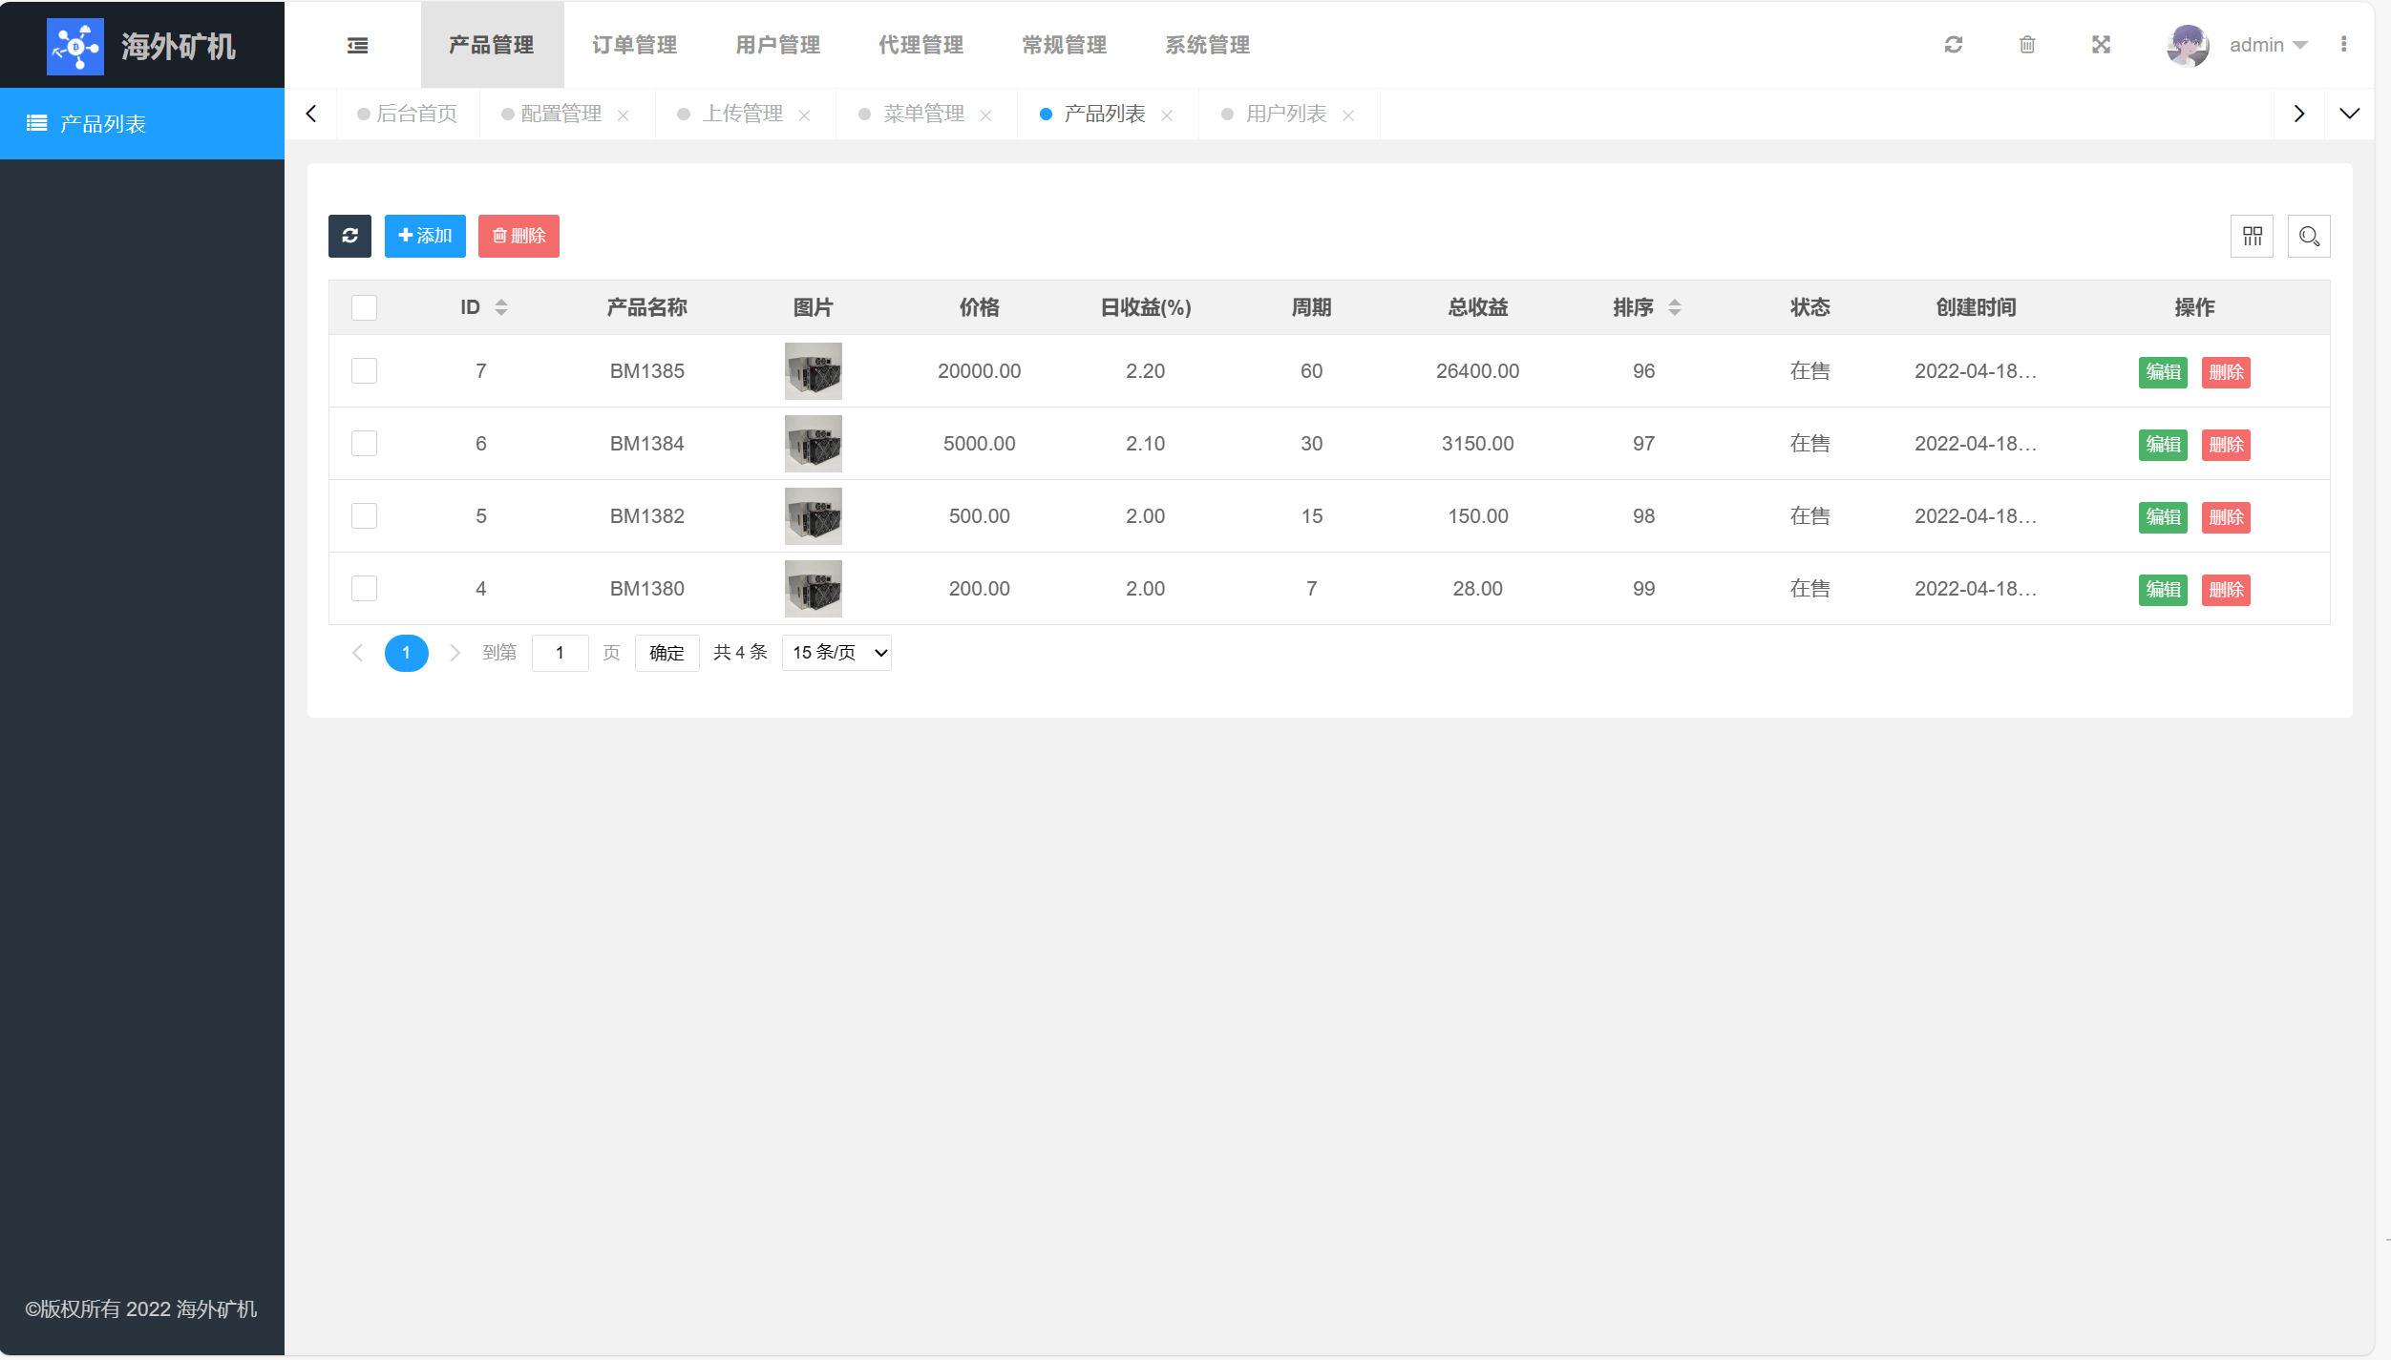Open the 用户列表 page tab

[1285, 115]
